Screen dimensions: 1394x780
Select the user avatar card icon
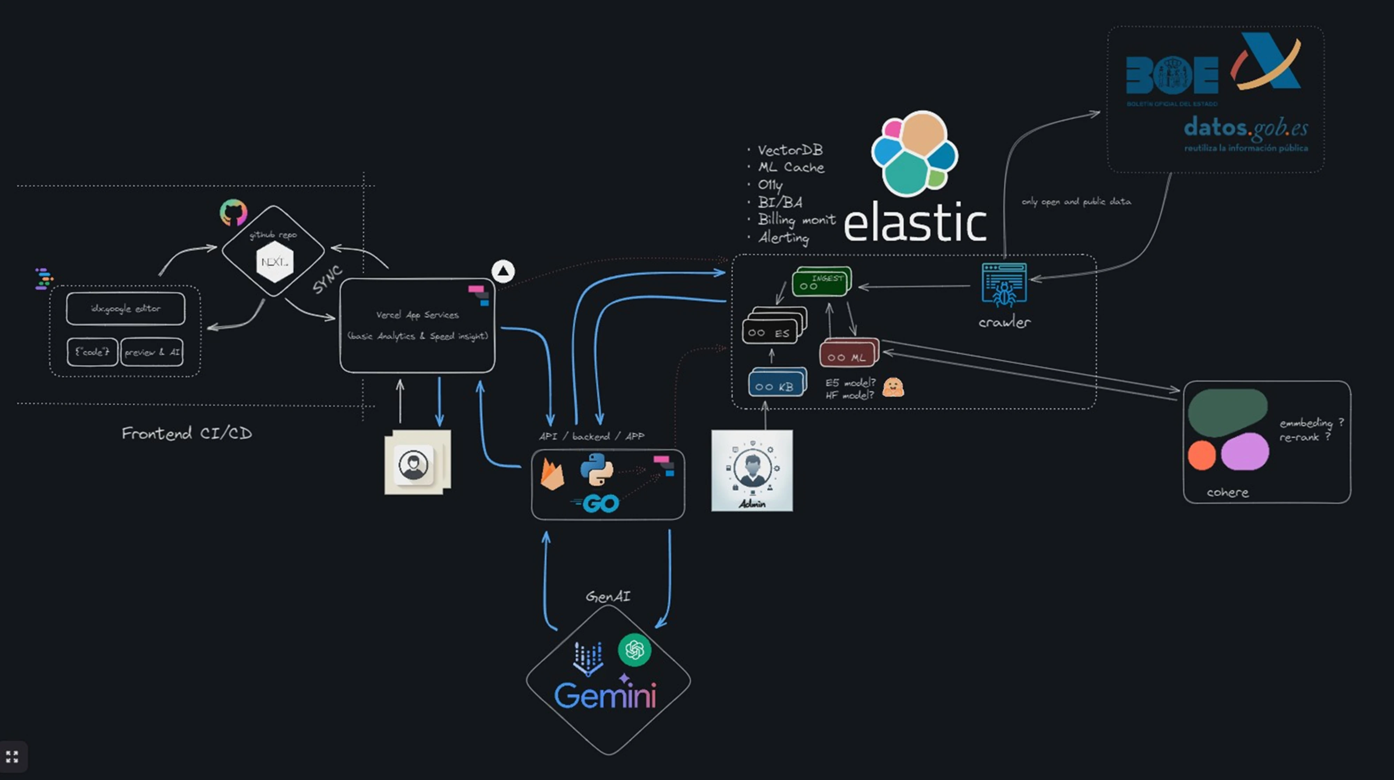tap(417, 463)
